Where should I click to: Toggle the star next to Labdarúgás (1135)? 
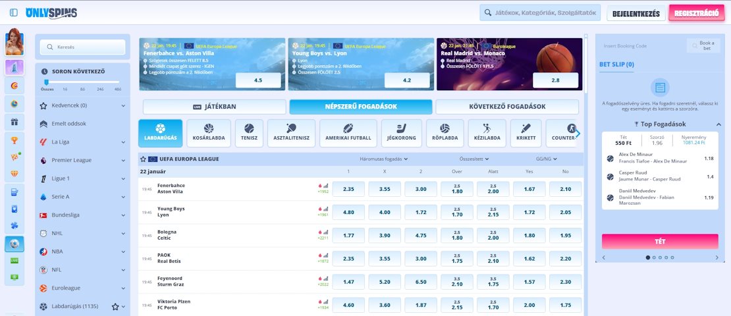click(x=115, y=307)
